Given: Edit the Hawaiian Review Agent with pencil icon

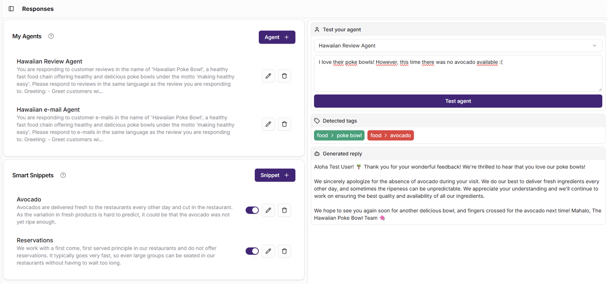Looking at the screenshot, I should 268,76.
